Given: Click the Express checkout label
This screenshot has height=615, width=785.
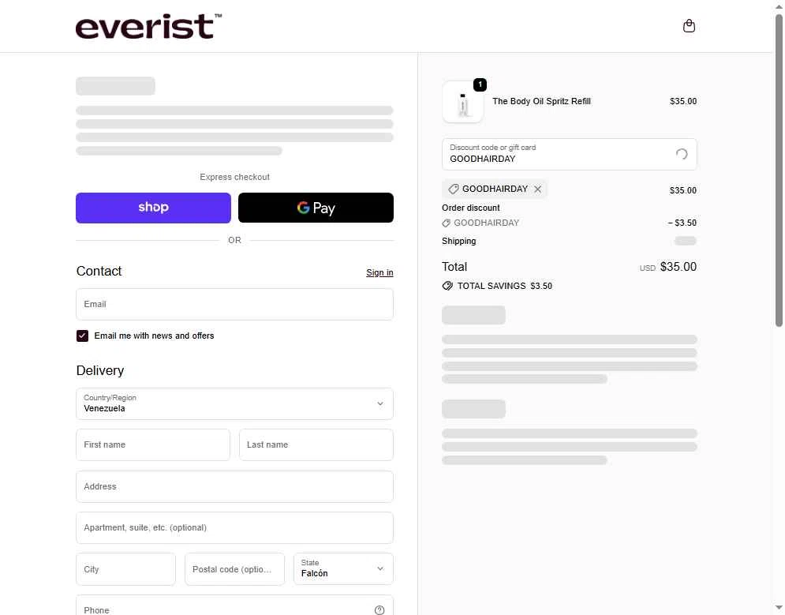Looking at the screenshot, I should pos(234,177).
